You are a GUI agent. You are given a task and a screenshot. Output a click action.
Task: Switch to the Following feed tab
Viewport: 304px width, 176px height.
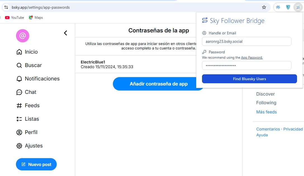tap(266, 103)
